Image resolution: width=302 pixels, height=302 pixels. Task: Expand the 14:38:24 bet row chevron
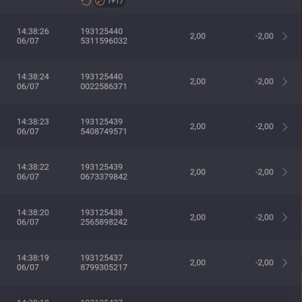point(285,82)
